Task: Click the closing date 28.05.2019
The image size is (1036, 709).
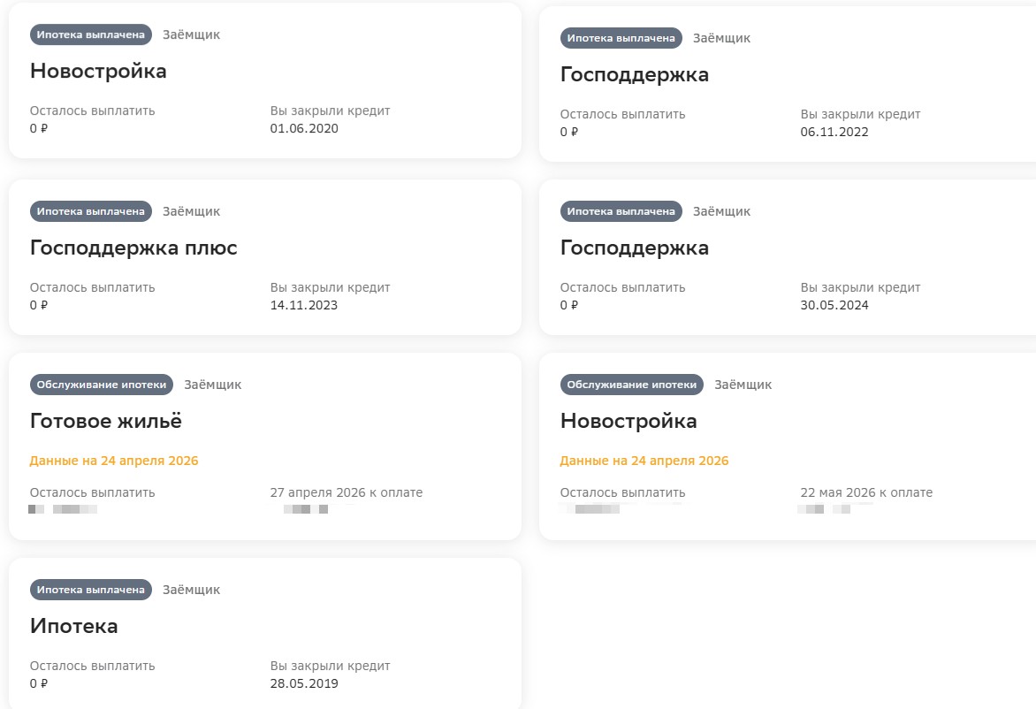Action: tap(304, 683)
